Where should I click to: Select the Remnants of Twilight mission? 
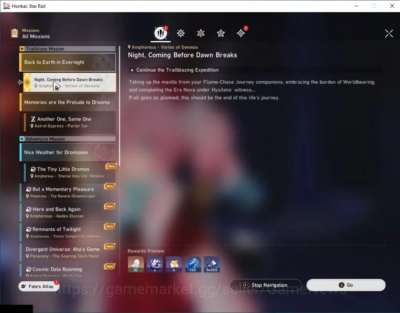pos(68,232)
